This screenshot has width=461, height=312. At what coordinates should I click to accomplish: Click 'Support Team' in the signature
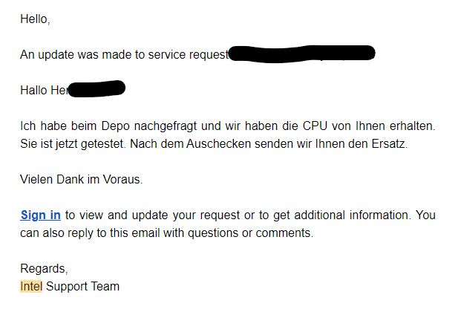click(x=82, y=287)
